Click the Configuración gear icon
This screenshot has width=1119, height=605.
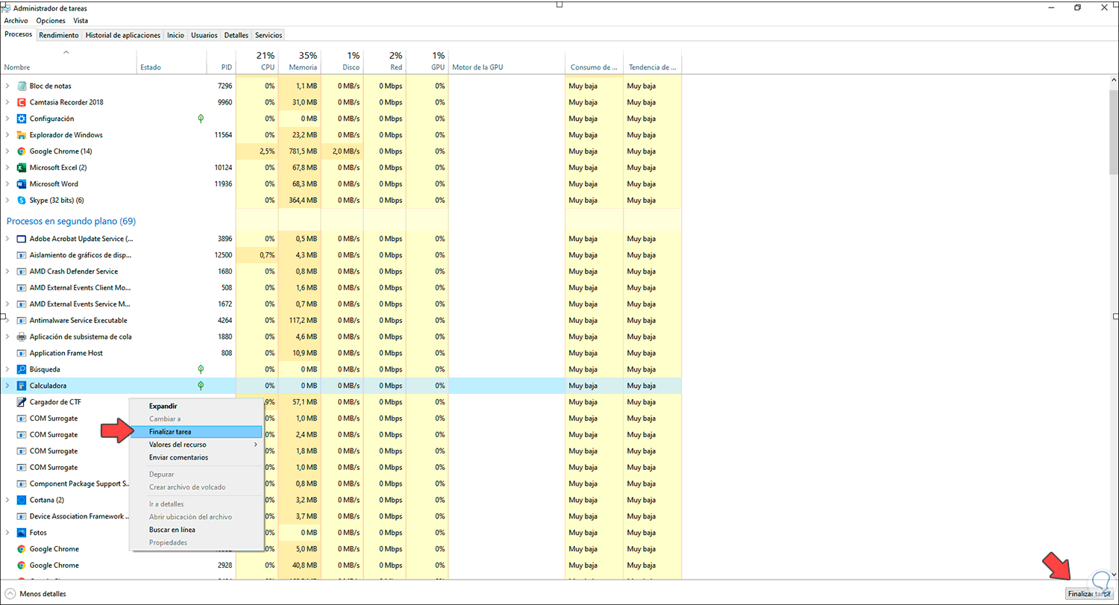tap(22, 119)
